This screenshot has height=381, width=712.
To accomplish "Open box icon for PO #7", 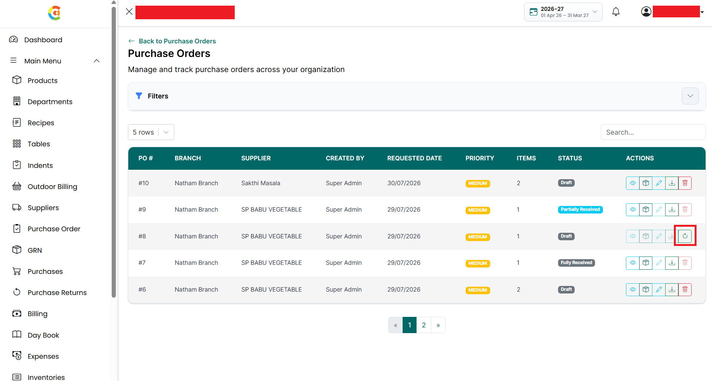I will pos(646,263).
